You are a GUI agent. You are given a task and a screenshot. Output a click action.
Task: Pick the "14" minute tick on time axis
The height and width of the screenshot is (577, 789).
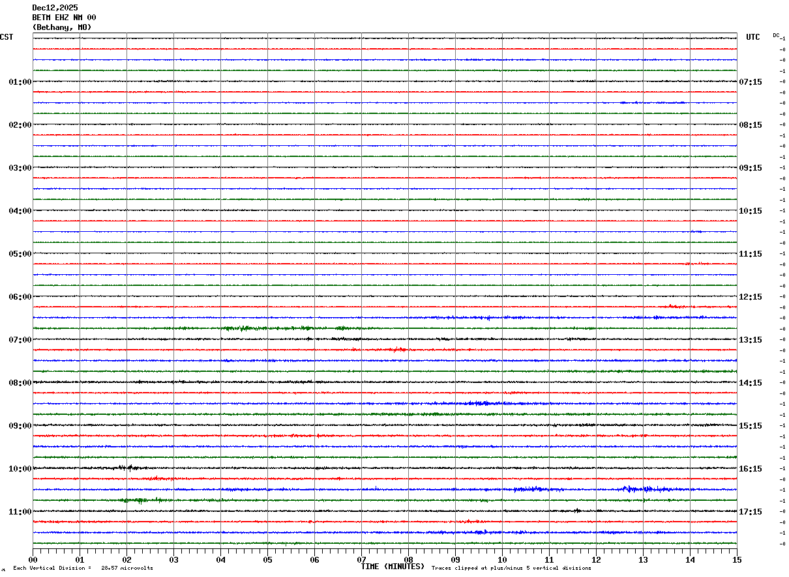[x=690, y=559]
